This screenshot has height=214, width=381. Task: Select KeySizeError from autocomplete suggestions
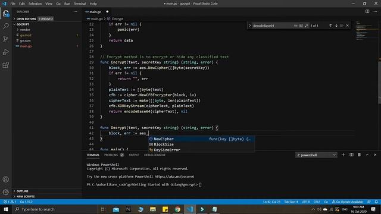click(x=202, y=150)
